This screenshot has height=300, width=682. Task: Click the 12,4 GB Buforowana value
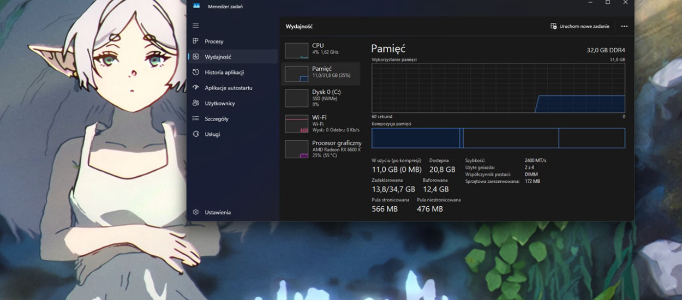tap(435, 189)
